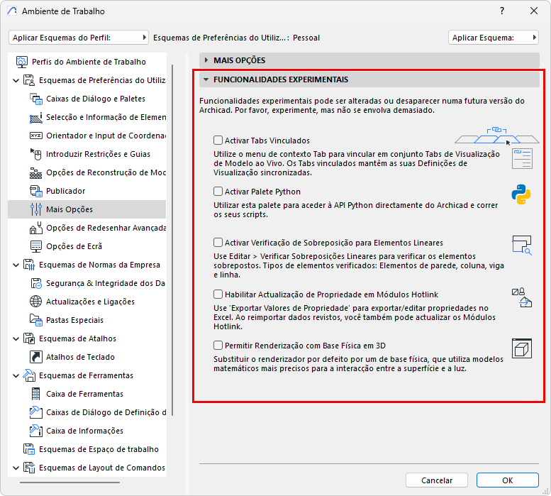Click the linked tabs illustration icon
This screenshot has height=496, width=551.
(x=497, y=136)
